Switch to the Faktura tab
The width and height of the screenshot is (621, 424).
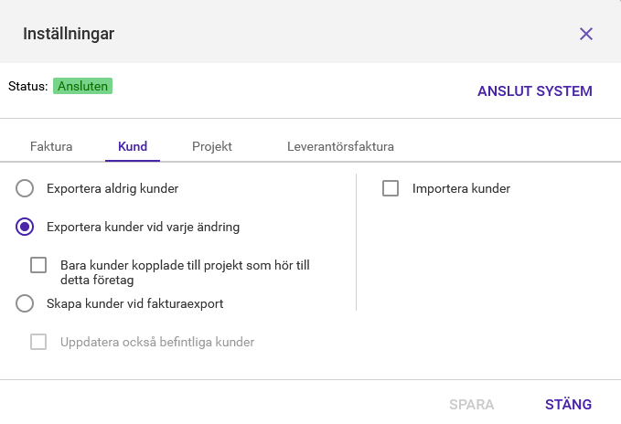(51, 146)
